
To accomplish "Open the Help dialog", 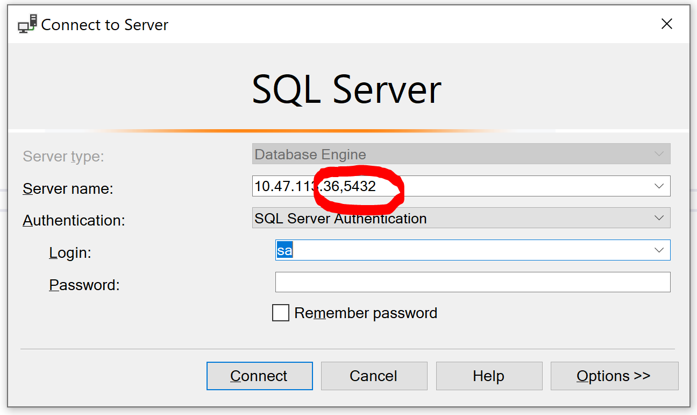I will (x=488, y=376).
